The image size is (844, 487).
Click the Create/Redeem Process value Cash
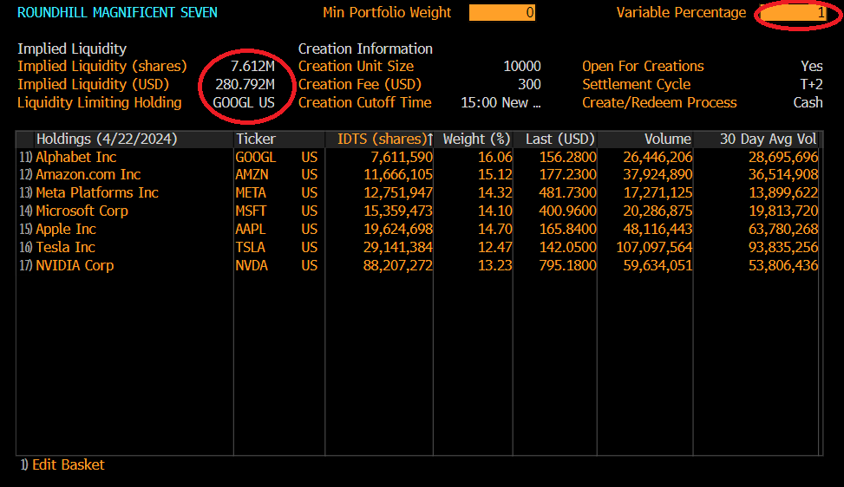(808, 102)
